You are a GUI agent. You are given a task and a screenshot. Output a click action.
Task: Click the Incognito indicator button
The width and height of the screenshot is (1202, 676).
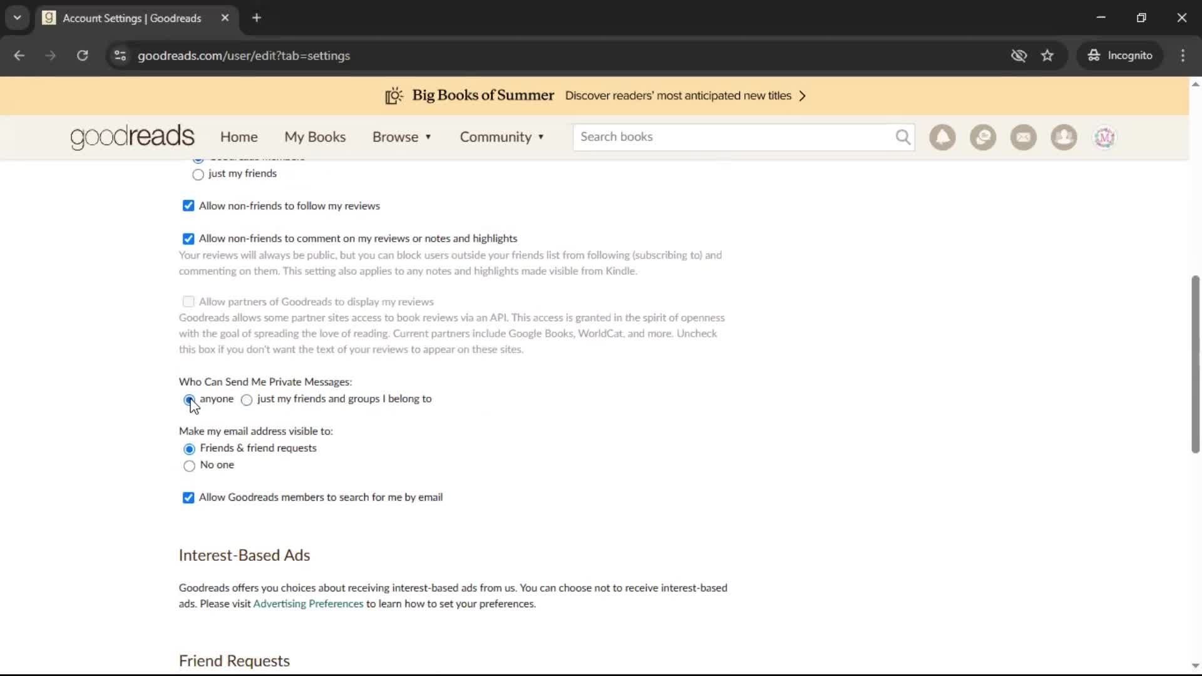(x=1119, y=56)
